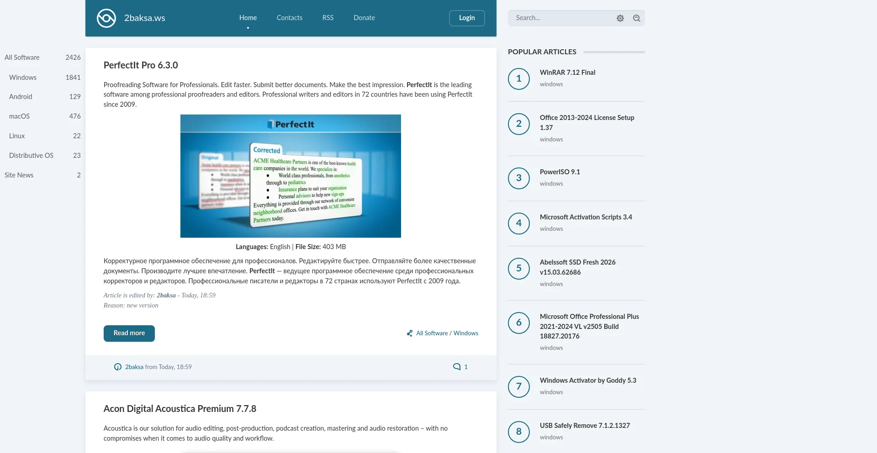Click 2baksa editor name in edit note
Viewport: 877px width, 453px height.
(x=166, y=296)
